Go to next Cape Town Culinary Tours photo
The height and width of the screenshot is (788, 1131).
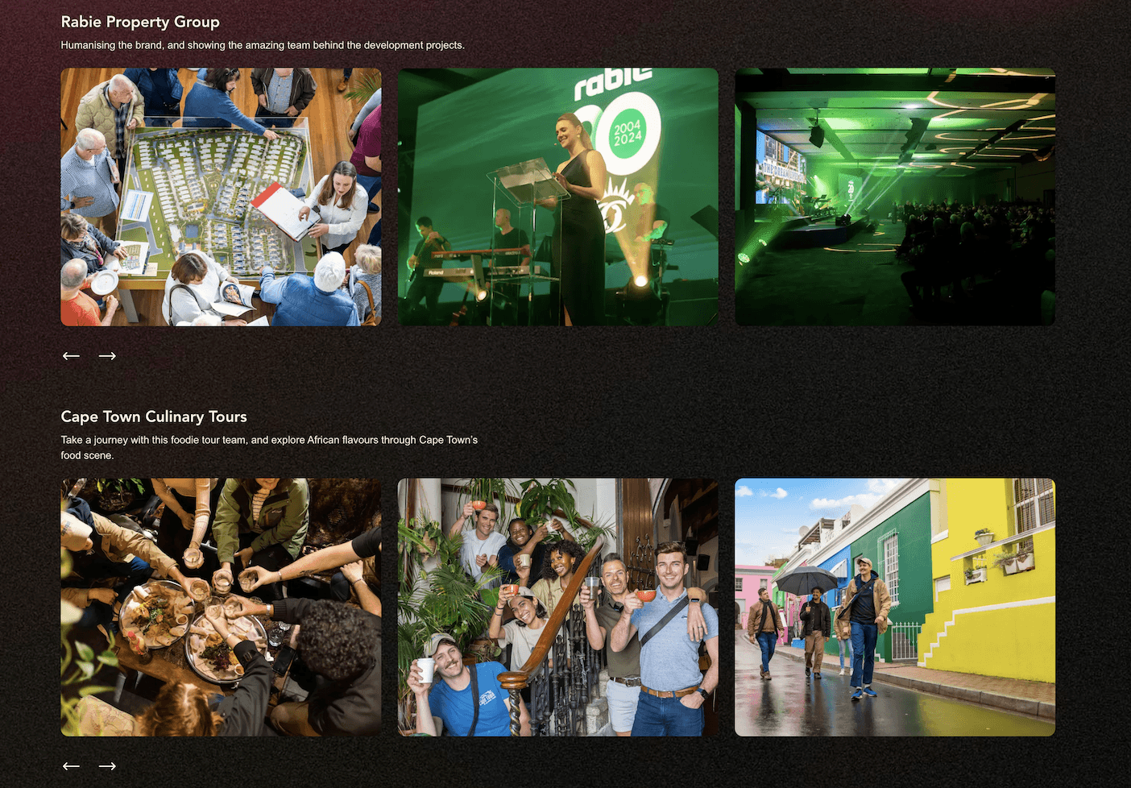tap(107, 765)
